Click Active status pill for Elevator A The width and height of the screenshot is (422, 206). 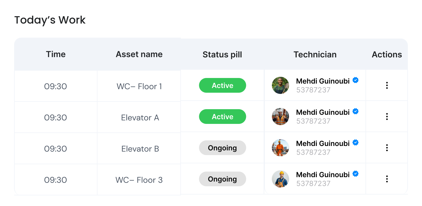point(222,117)
